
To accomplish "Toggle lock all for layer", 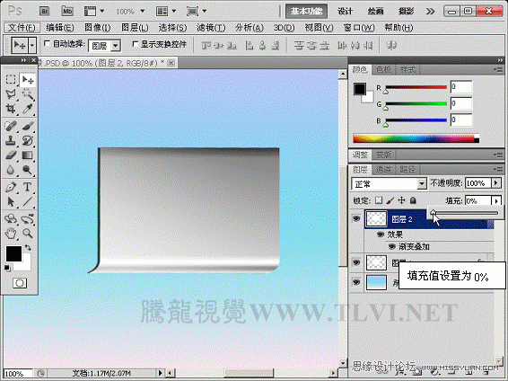I will coord(413,200).
